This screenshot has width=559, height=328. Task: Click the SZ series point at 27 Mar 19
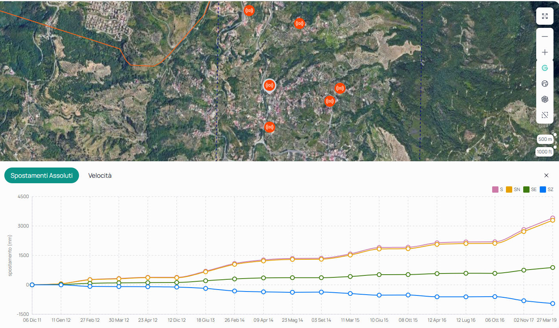(552, 303)
